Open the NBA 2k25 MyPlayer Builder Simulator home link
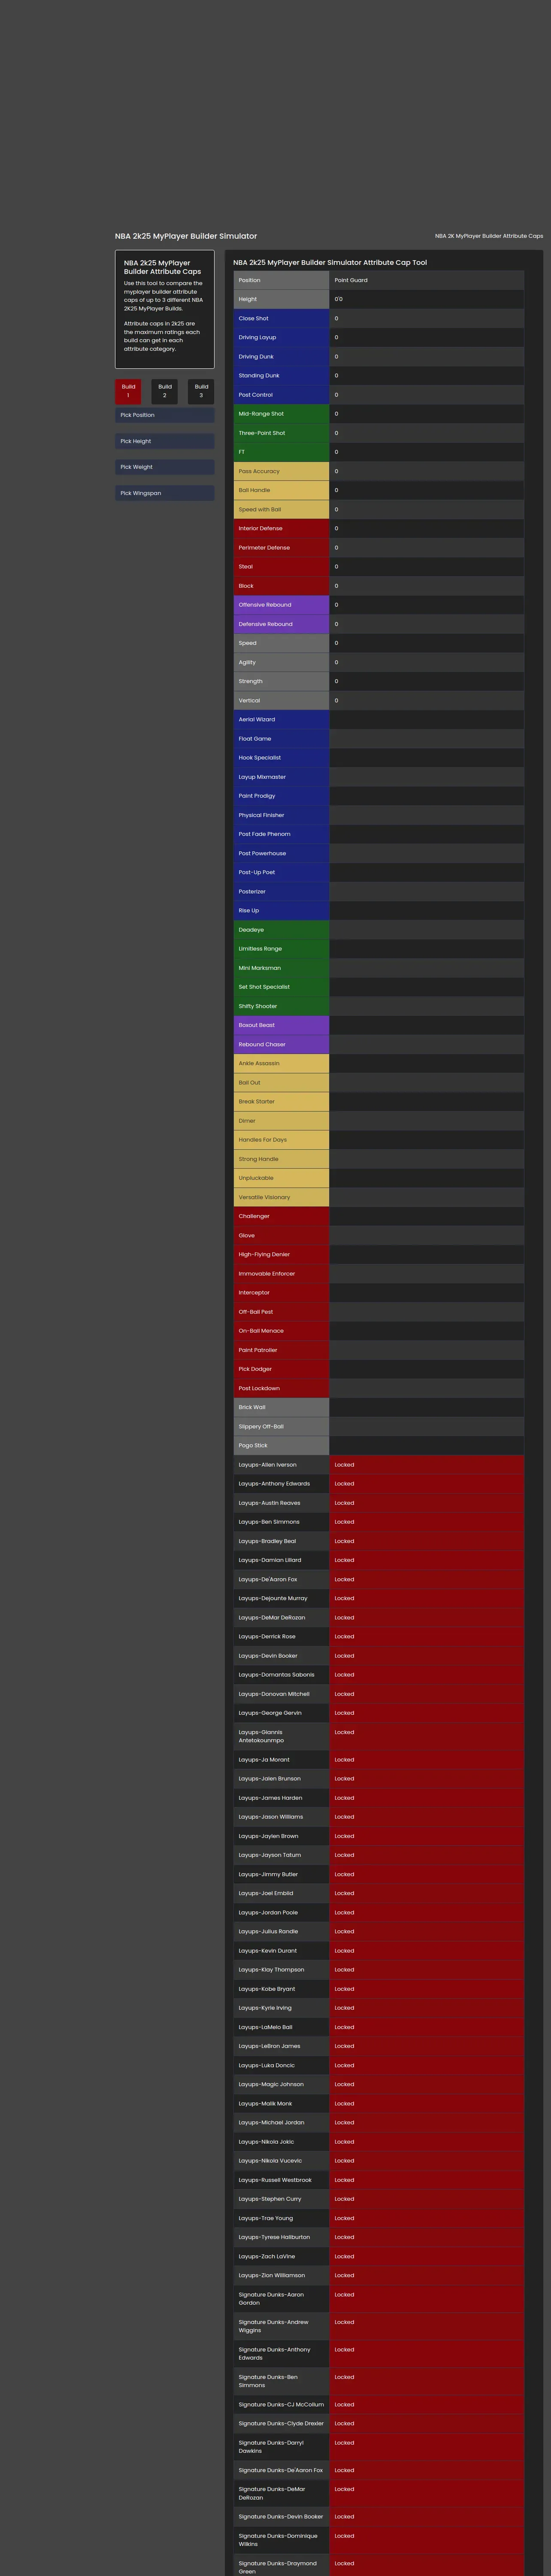551x2576 pixels. pos(186,236)
